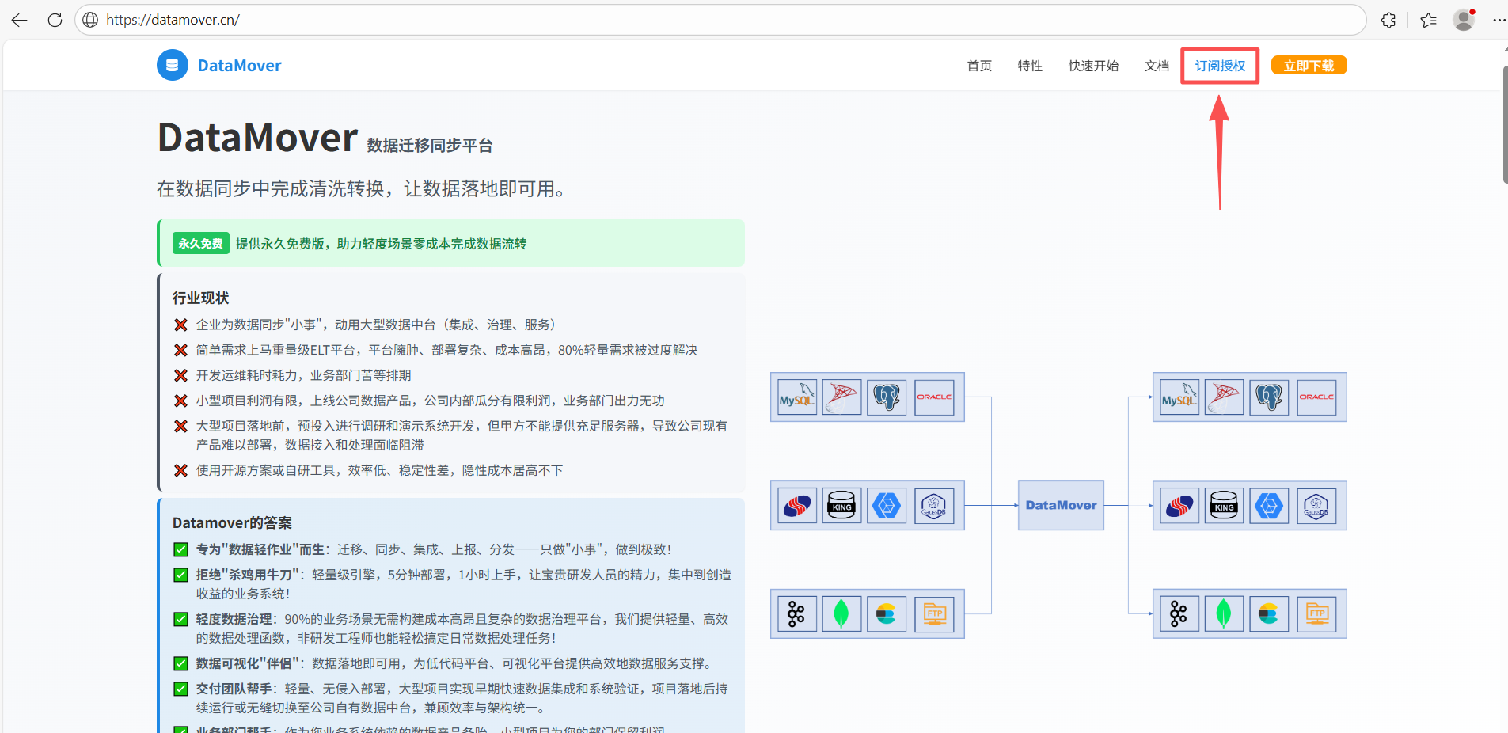Select the Elasticsearch icon
The image size is (1508, 733).
tap(887, 613)
